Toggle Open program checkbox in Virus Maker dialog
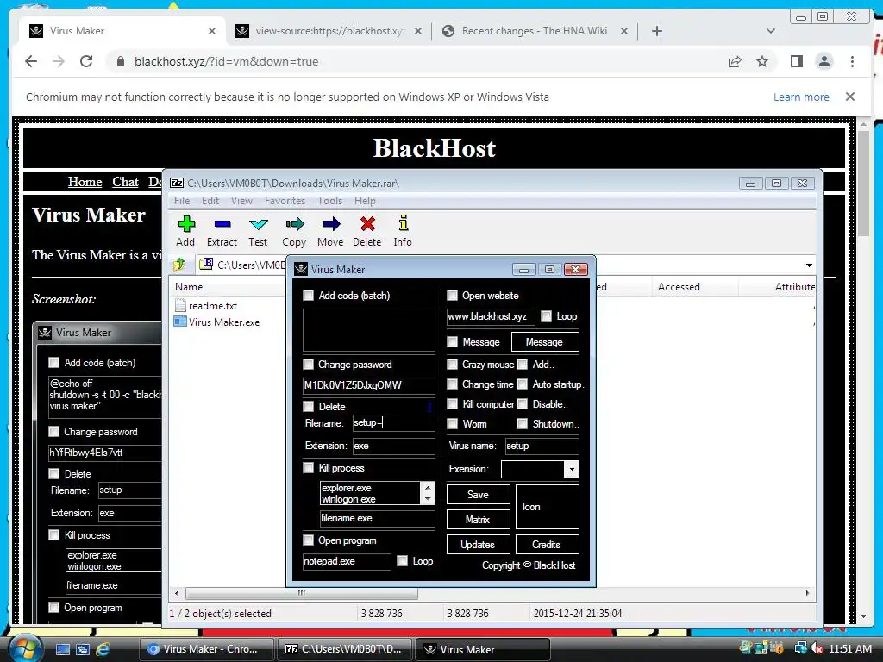Image resolution: width=883 pixels, height=662 pixels. [x=308, y=540]
